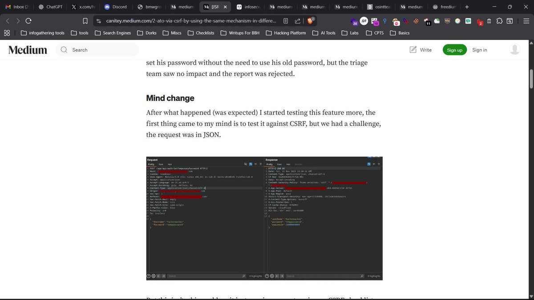Switch to the infosecw tab

pyautogui.click(x=248, y=7)
